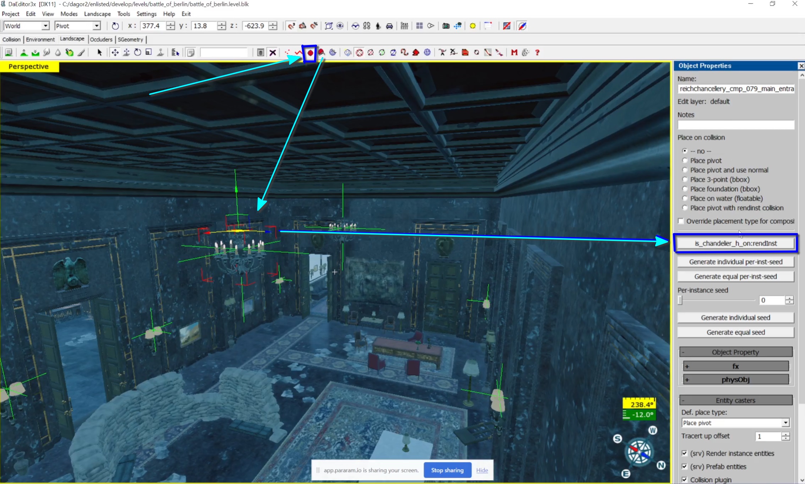The height and width of the screenshot is (484, 805).
Task: Click the Per-instance seed slider handle
Action: (x=680, y=300)
